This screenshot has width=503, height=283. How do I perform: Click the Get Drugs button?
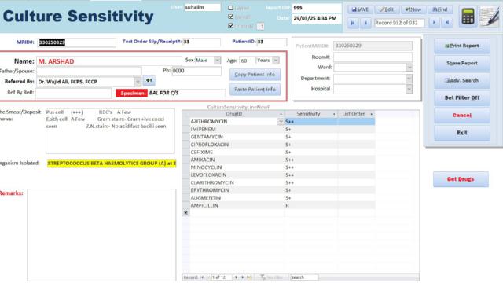(461, 179)
